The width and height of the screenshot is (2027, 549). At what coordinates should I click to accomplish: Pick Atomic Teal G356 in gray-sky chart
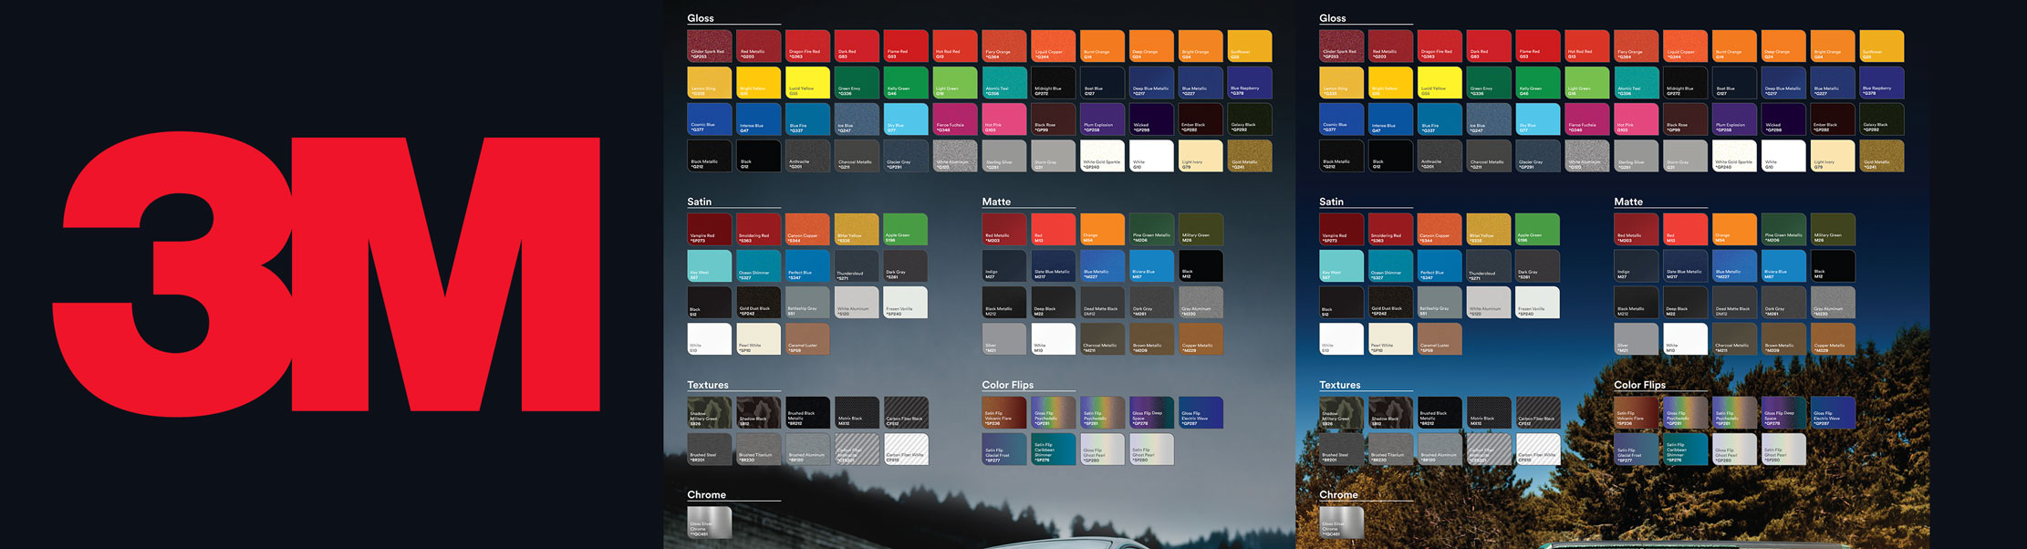[x=1004, y=83]
